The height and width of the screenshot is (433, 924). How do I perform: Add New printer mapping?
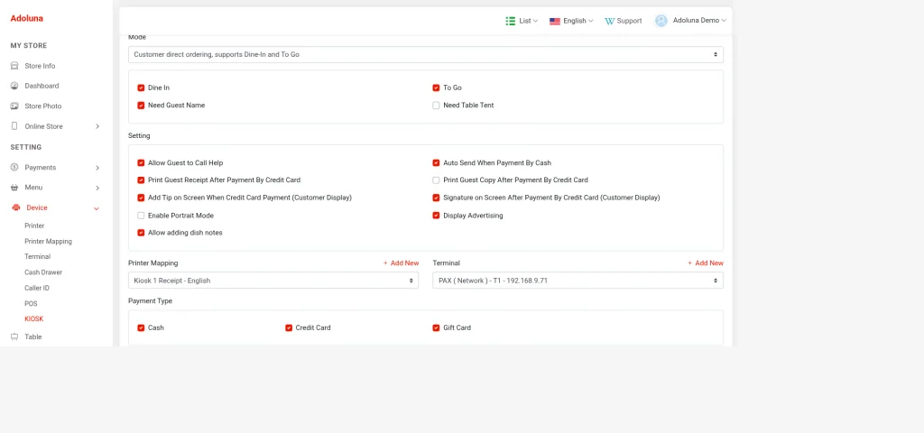pos(401,263)
